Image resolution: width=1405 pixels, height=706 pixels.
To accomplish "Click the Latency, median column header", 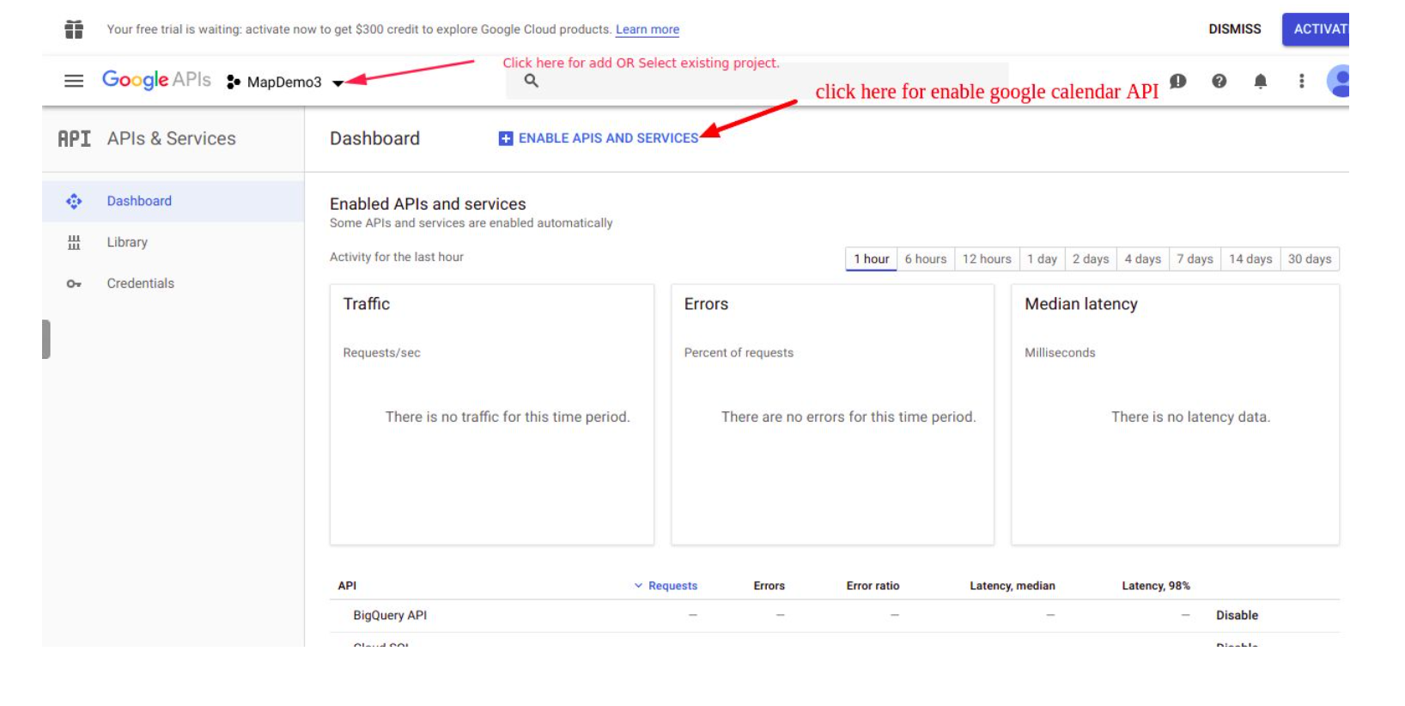I will point(1013,586).
